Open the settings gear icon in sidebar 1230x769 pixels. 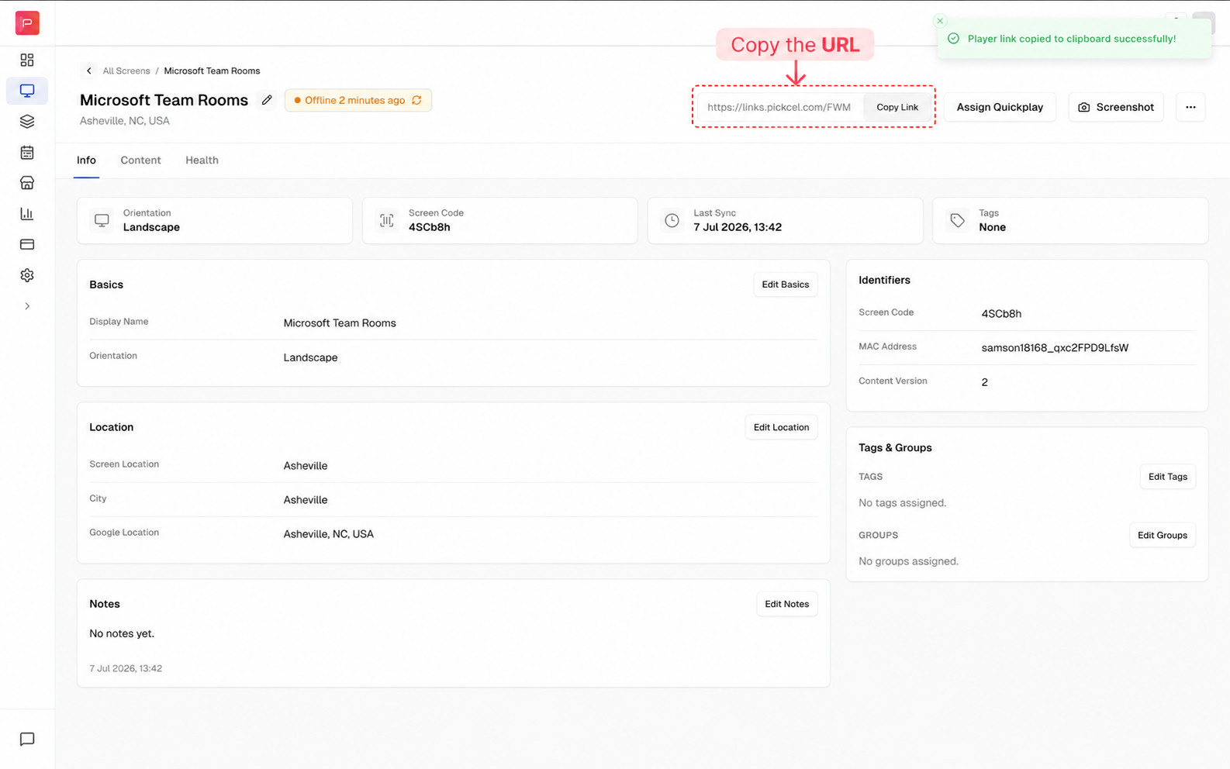coord(27,275)
